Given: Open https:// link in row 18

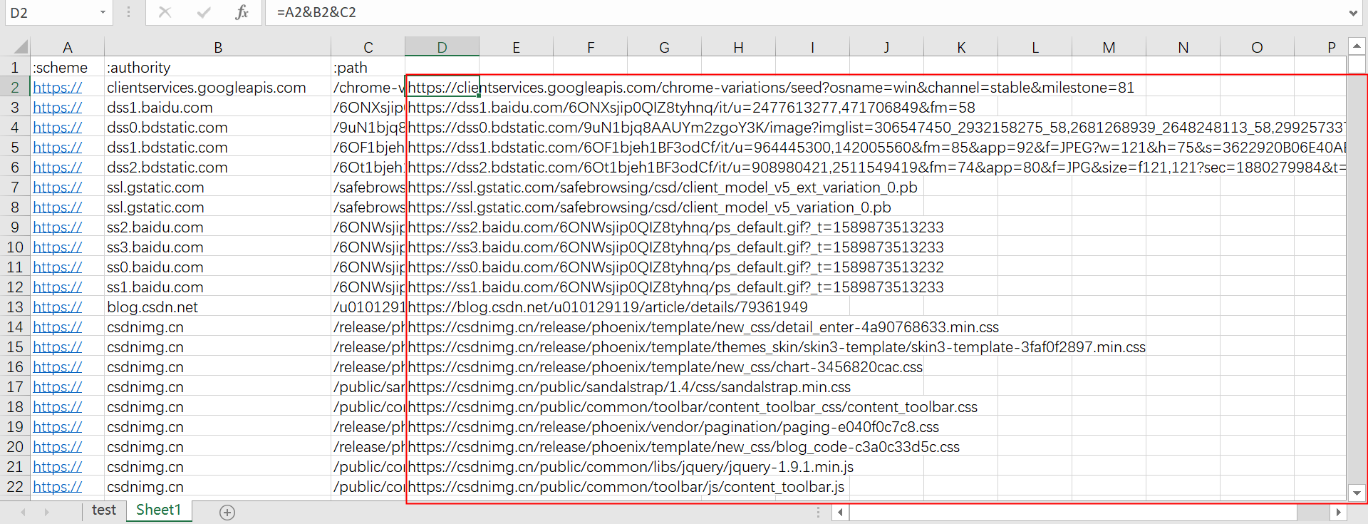Looking at the screenshot, I should point(58,407).
